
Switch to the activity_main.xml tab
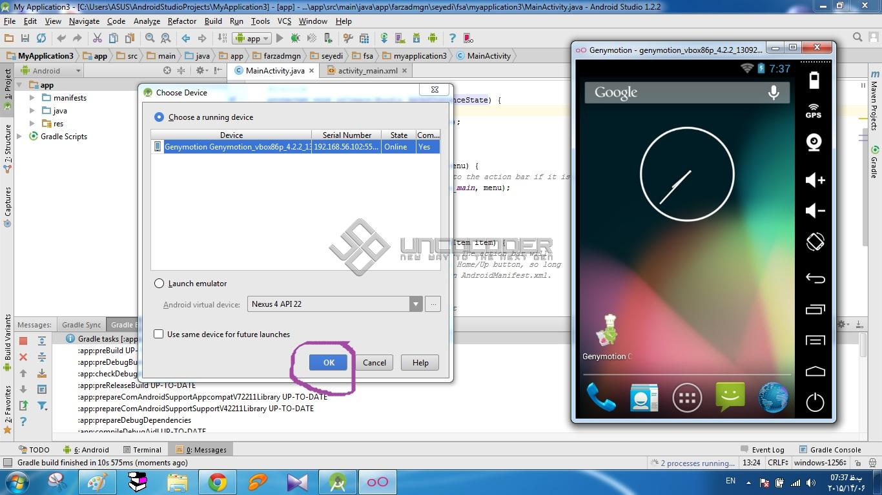point(367,71)
